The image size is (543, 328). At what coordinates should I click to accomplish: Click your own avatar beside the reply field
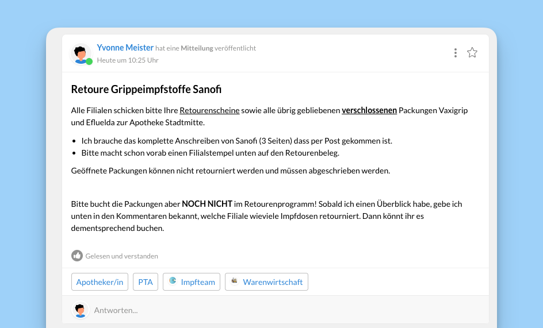pos(81,310)
